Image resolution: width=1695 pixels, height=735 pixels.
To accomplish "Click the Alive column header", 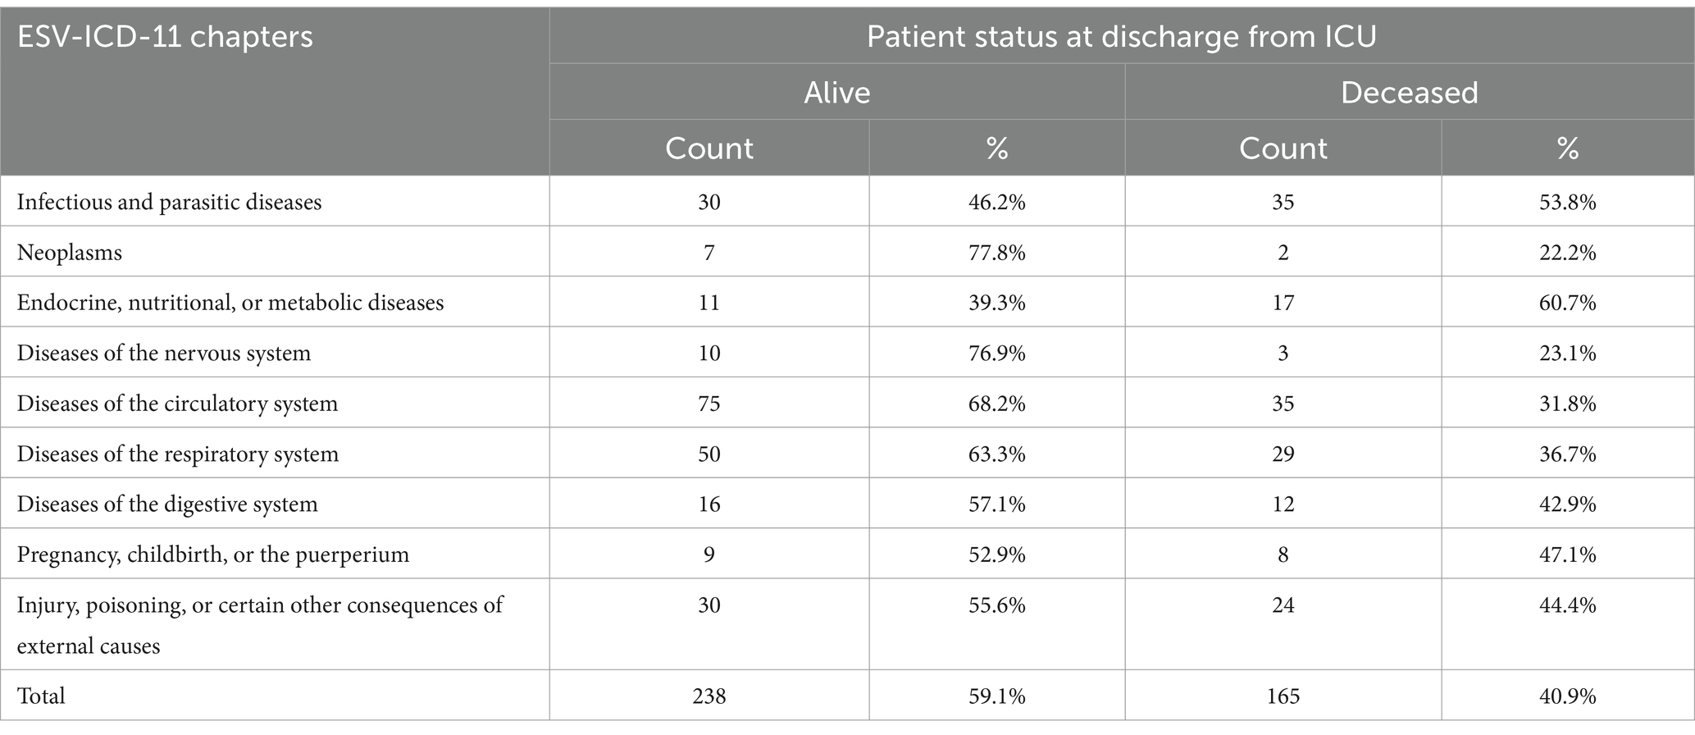I will [x=836, y=92].
